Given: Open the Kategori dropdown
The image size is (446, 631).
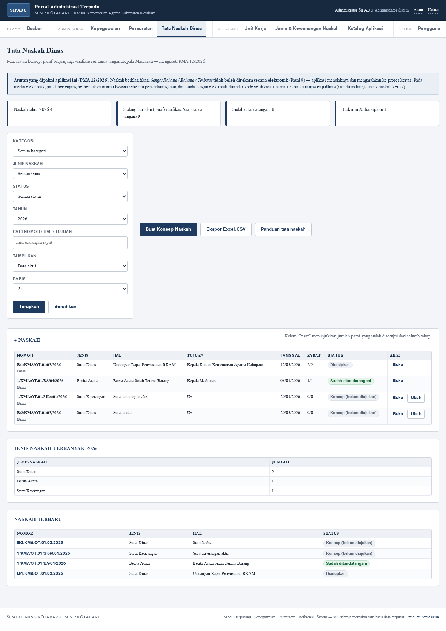Looking at the screenshot, I should [70, 151].
